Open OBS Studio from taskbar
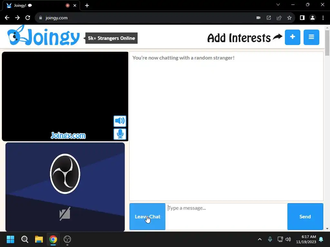The height and width of the screenshot is (247, 330). [x=67, y=239]
